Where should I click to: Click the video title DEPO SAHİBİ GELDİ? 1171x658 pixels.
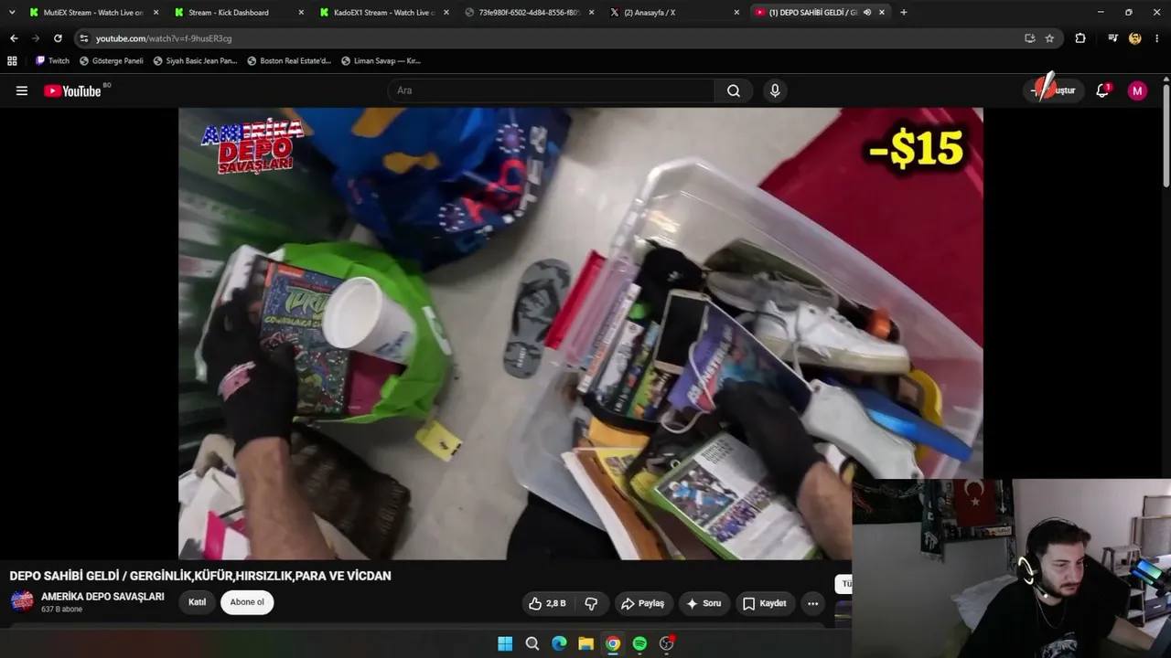point(200,576)
